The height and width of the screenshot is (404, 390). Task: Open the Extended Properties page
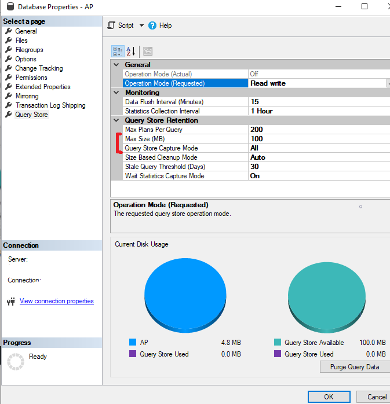click(x=43, y=87)
